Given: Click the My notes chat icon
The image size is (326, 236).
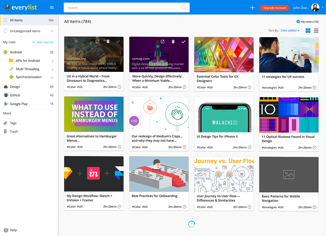Looking at the screenshot, I should 298,22.
